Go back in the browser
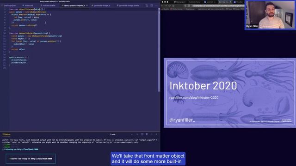This screenshot has height=166, width=296. [162, 6]
